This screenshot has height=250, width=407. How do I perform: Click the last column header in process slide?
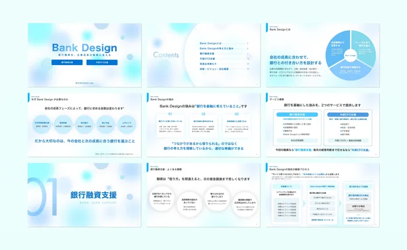point(359,186)
